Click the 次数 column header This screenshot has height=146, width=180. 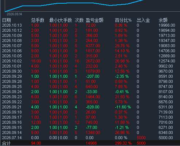[79, 20]
